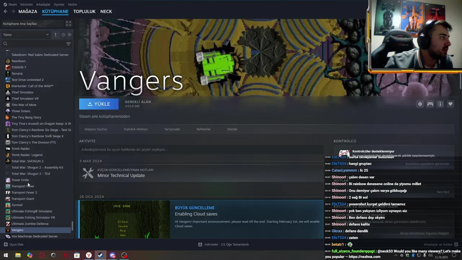This screenshot has height=260, width=462.
Task: Click Kütüphane Ana Sayfası button
Action: coord(32,23)
